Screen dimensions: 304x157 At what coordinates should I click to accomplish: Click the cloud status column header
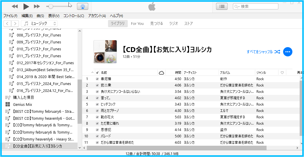point(161,73)
